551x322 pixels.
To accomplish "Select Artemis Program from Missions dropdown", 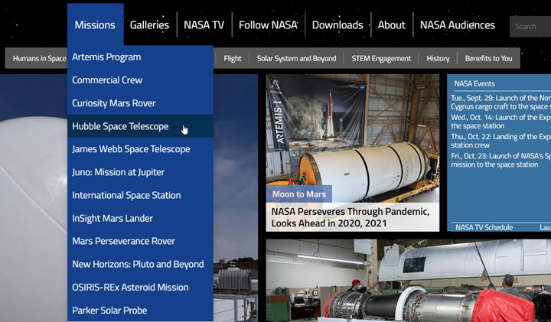I will [140, 57].
